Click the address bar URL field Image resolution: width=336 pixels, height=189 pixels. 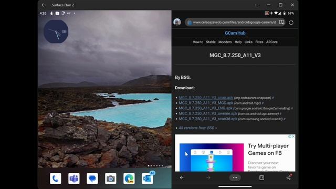click(235, 22)
